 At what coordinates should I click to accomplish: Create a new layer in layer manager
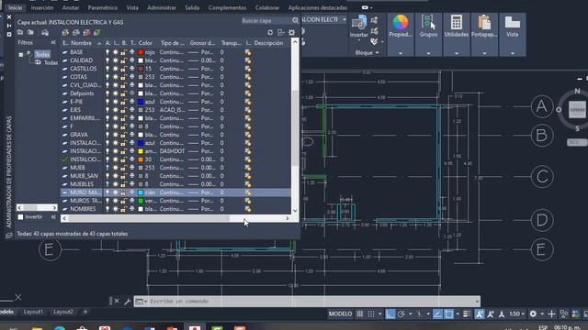(x=65, y=33)
